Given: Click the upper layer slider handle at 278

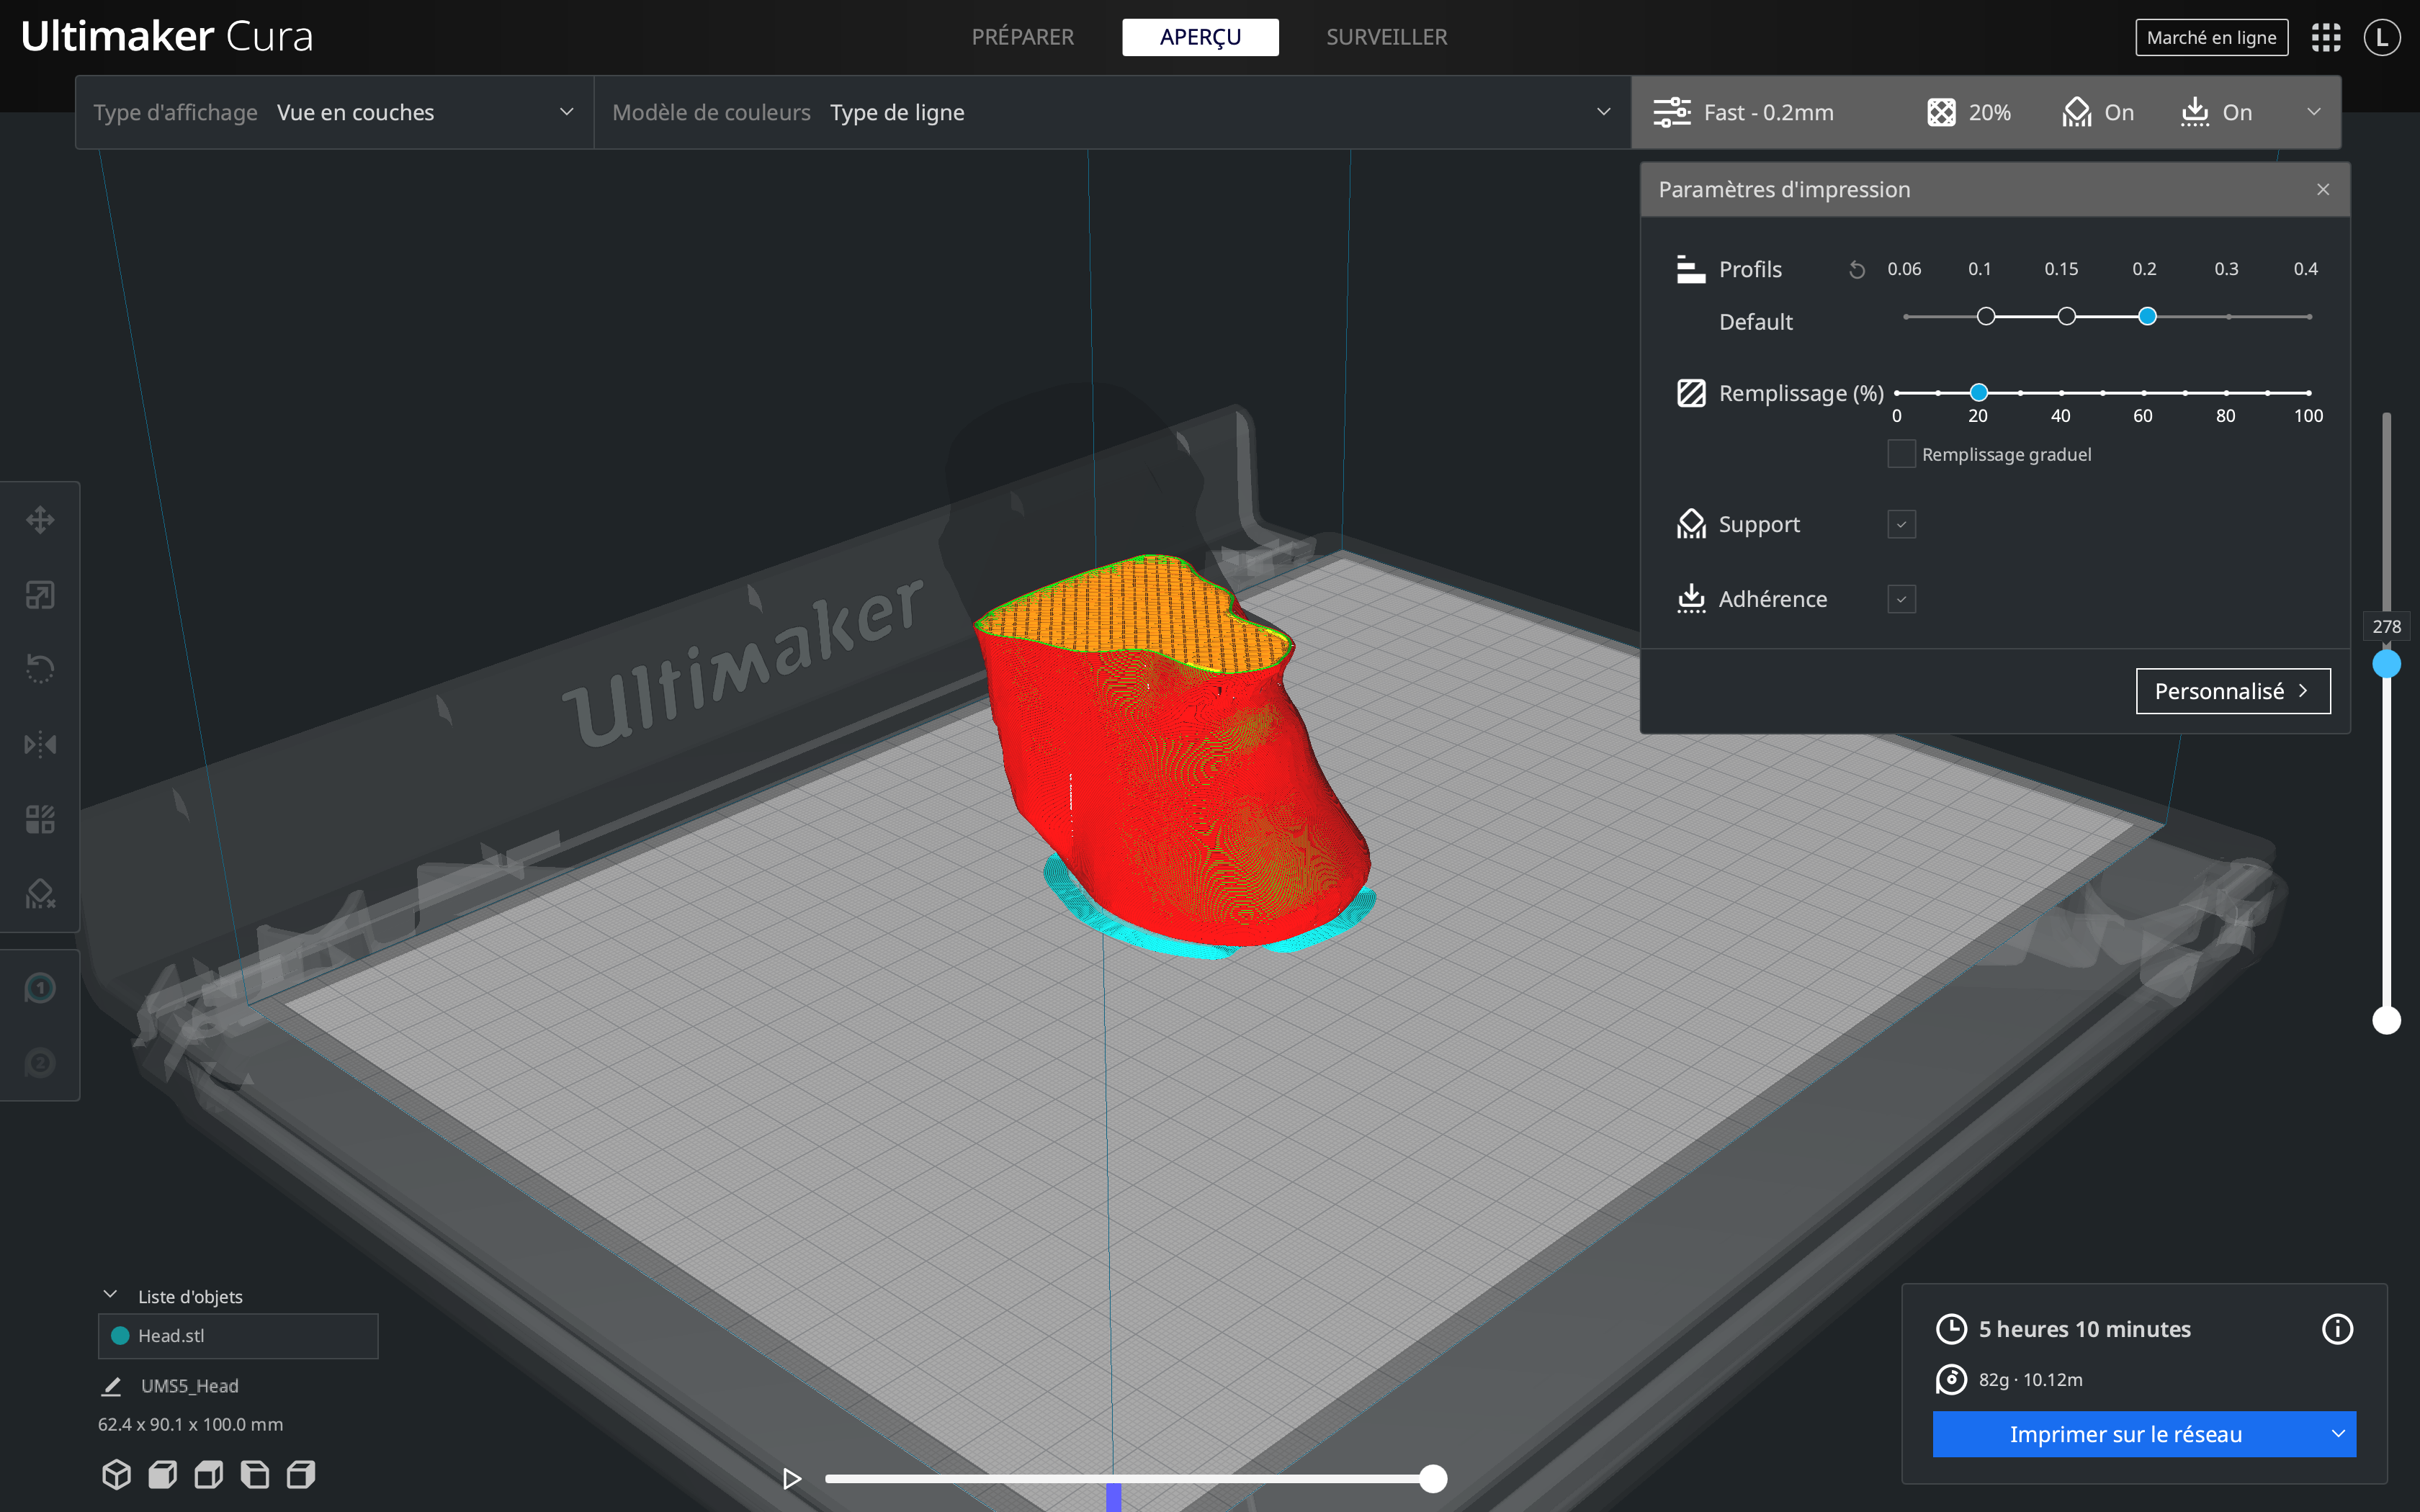Looking at the screenshot, I should pyautogui.click(x=2386, y=664).
